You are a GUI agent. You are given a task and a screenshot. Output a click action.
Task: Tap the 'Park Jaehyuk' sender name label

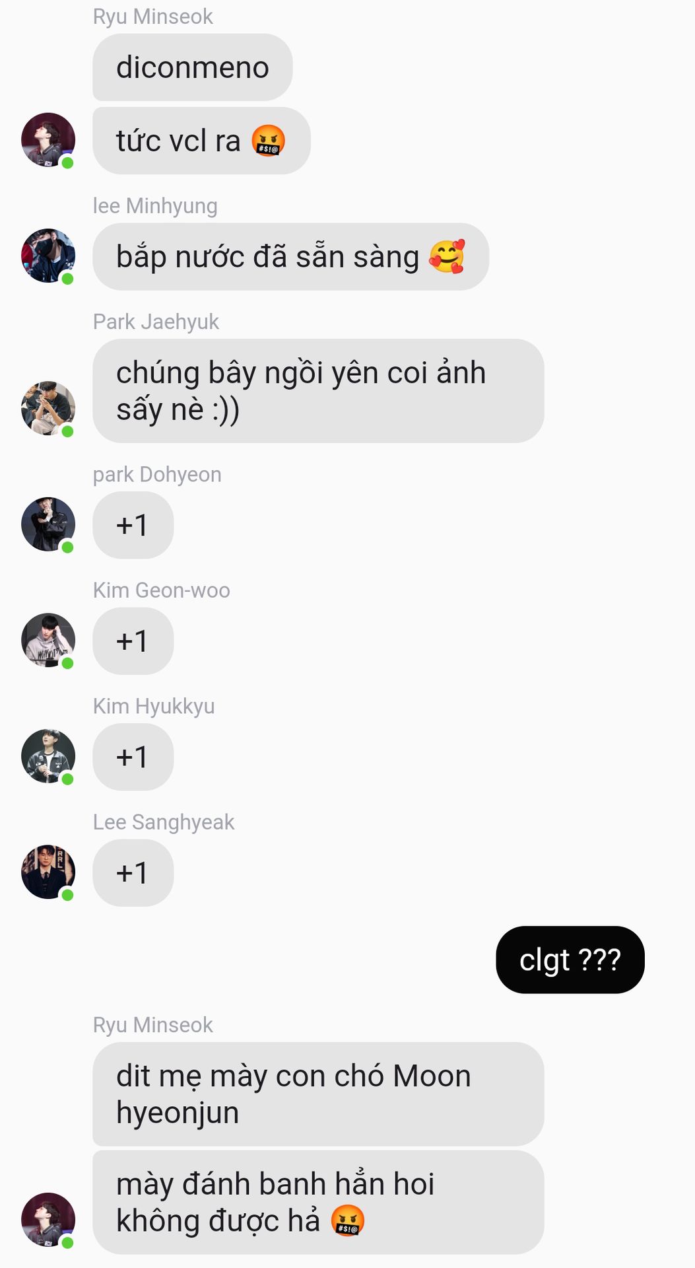(x=156, y=322)
